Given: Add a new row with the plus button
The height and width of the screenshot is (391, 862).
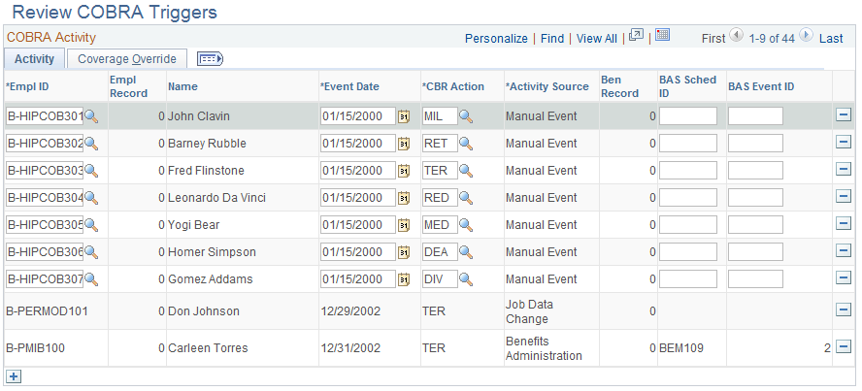Looking at the screenshot, I should (13, 375).
